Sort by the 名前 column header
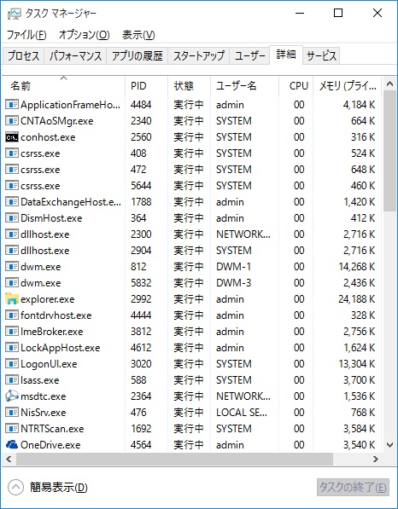The image size is (398, 509). (x=63, y=86)
